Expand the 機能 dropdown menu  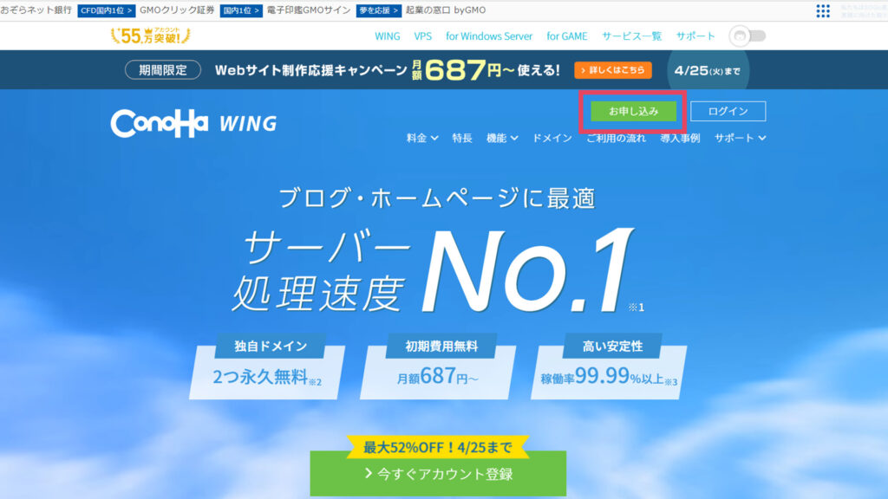(502, 138)
